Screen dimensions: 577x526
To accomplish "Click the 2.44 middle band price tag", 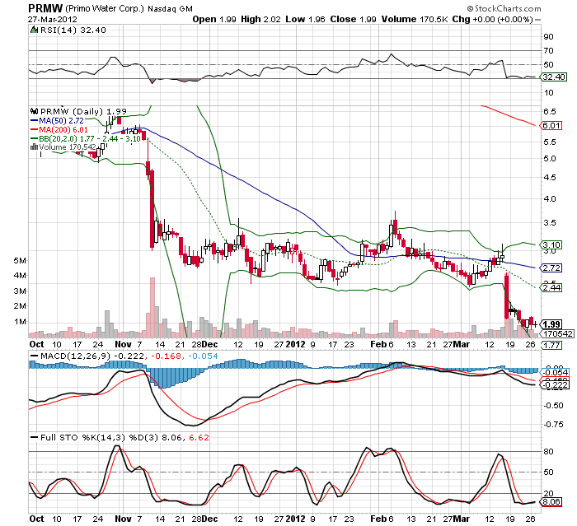I will [x=551, y=287].
